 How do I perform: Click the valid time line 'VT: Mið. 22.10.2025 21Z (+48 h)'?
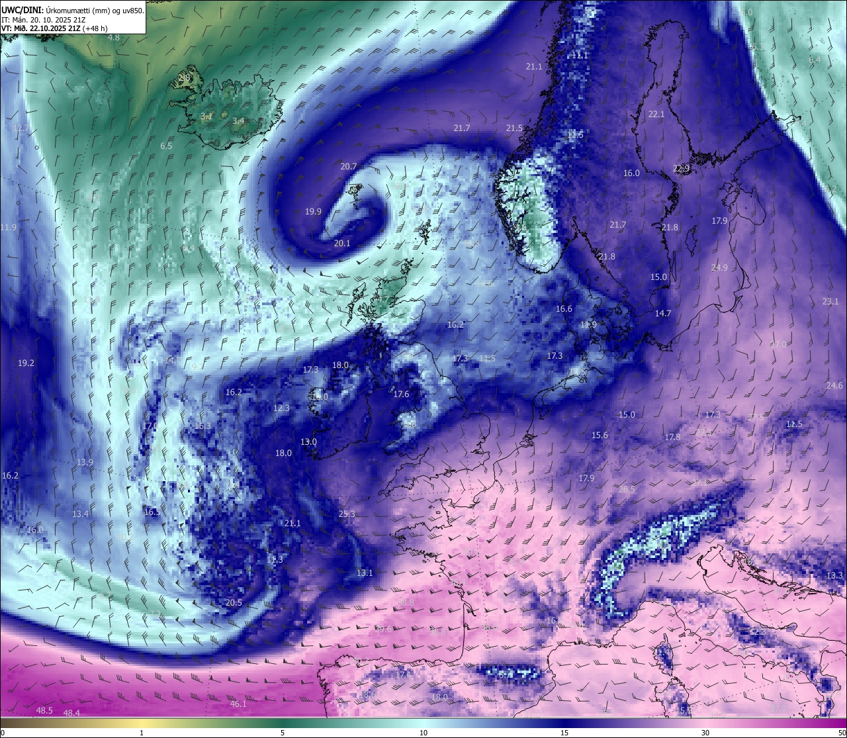(54, 28)
